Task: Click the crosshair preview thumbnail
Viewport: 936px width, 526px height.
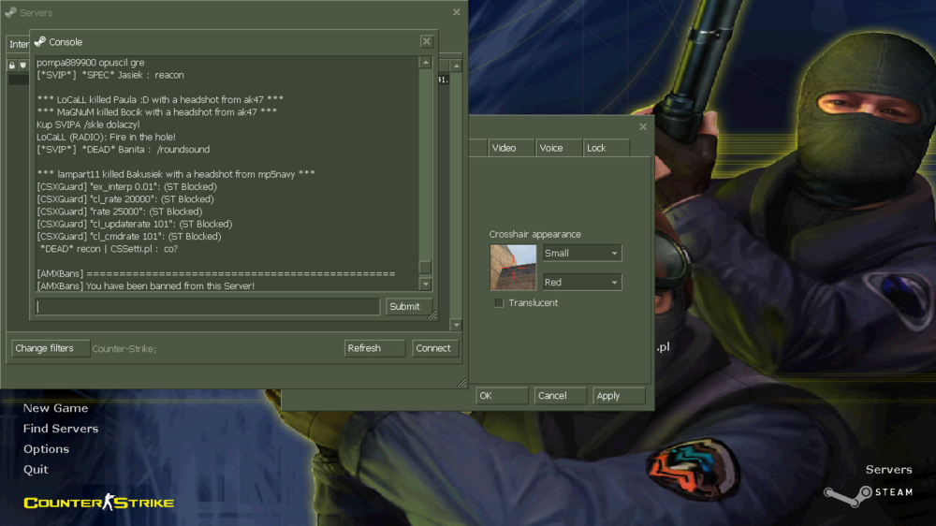Action: (513, 268)
